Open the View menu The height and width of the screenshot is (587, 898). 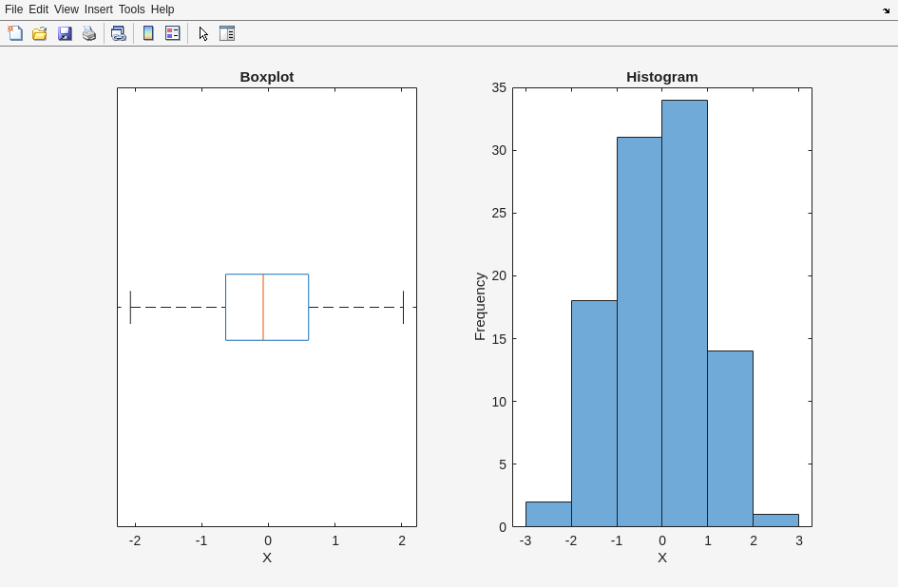[x=66, y=9]
